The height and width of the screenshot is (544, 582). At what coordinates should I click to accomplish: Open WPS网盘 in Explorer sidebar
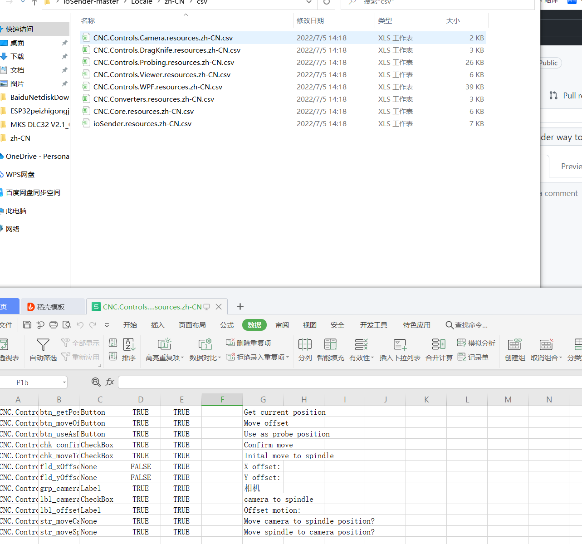coord(20,174)
